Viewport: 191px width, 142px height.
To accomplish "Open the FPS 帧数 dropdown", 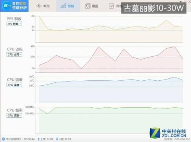I will 14,24.
